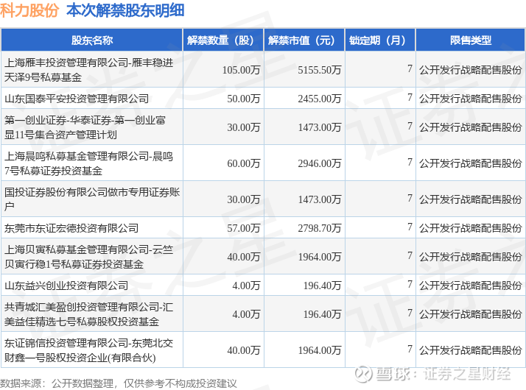
Task: Click 1964.00万 in the 上海贝寅 row
Action: tap(320, 257)
